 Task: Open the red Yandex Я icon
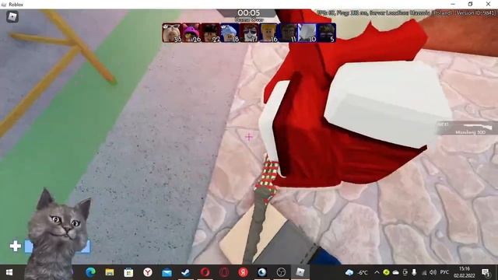tap(243, 272)
